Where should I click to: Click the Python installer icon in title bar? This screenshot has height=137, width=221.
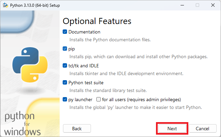(x=5, y=5)
